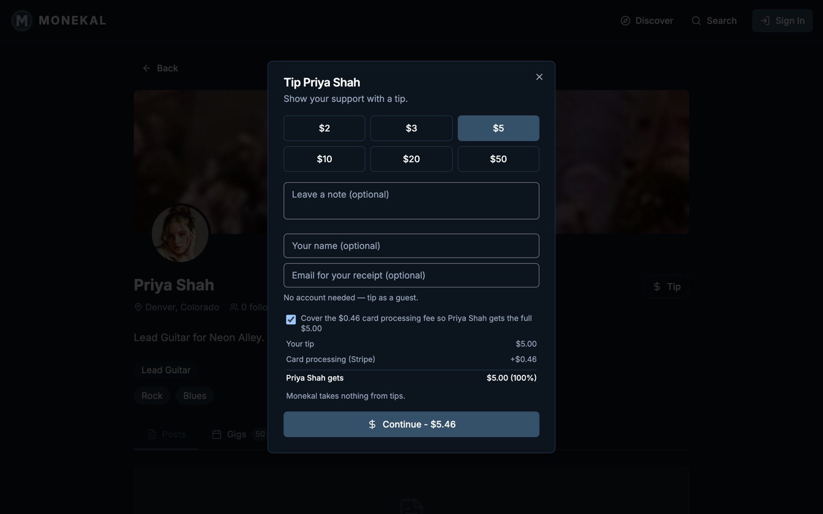The width and height of the screenshot is (823, 514).
Task: Select the $3 tip amount
Action: pos(411,128)
